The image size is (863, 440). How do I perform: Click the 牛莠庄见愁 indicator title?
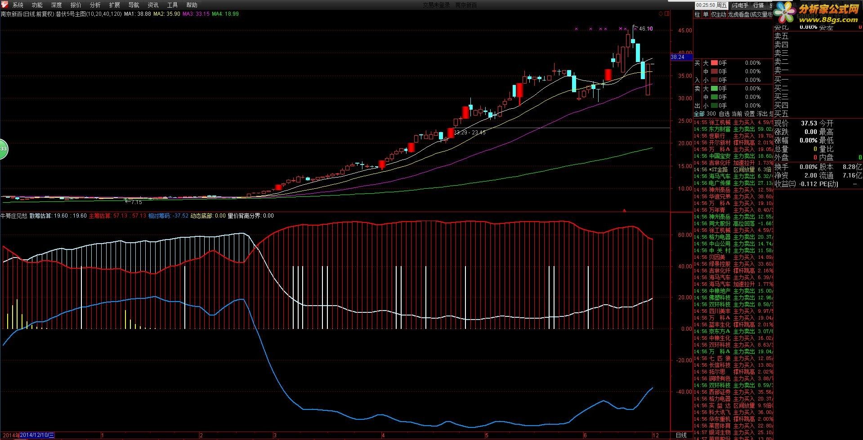point(14,216)
